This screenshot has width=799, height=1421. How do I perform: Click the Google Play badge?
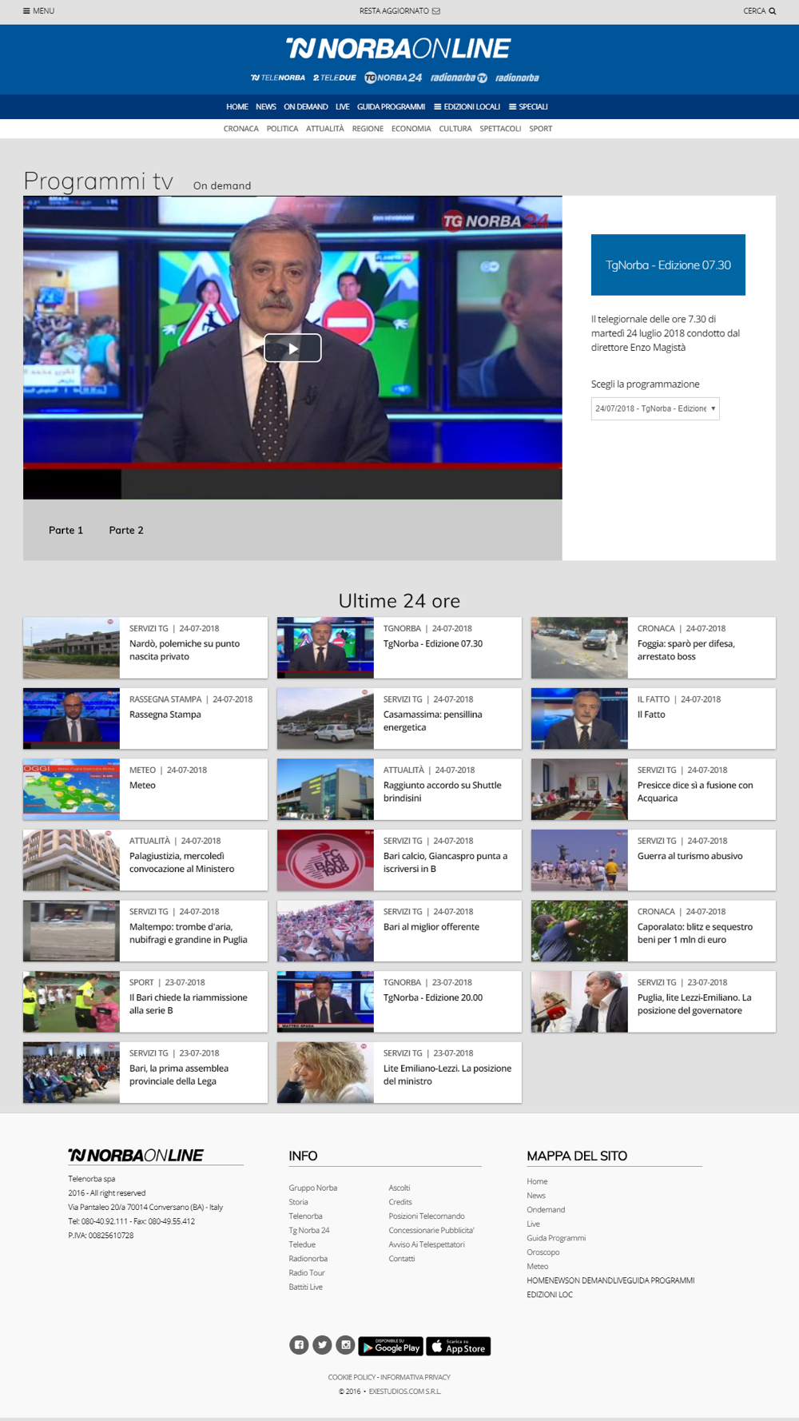pos(391,1347)
